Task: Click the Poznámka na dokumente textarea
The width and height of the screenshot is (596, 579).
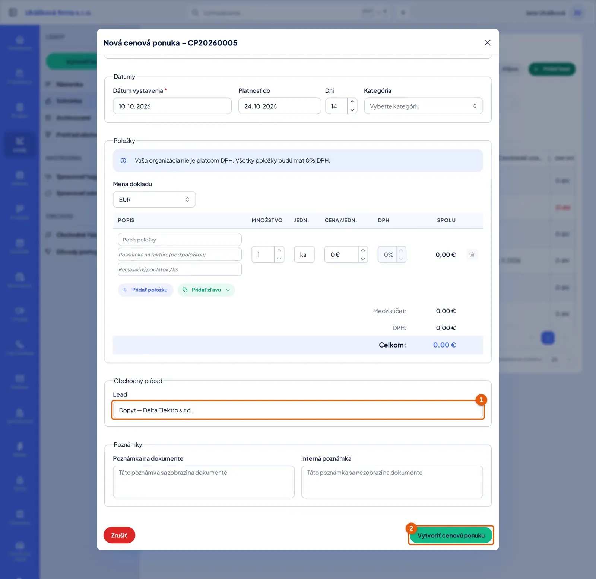Action: [x=204, y=482]
